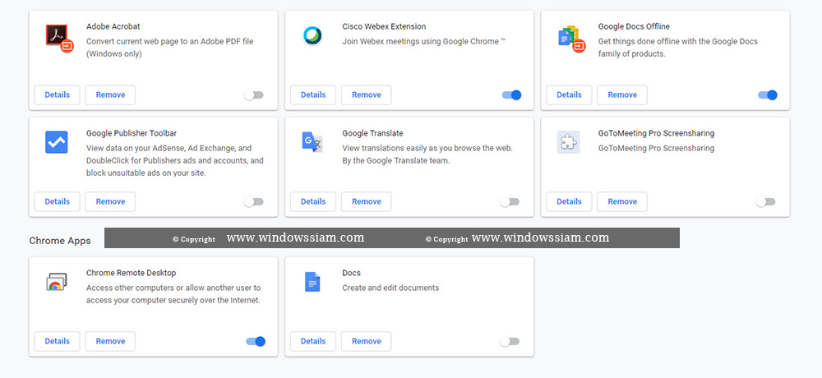Enable the Docs app toggle

tap(510, 341)
